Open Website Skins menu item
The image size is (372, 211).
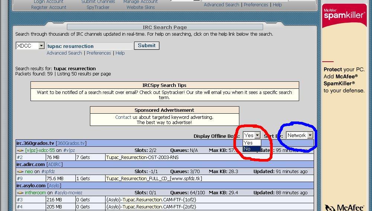click(141, 7)
